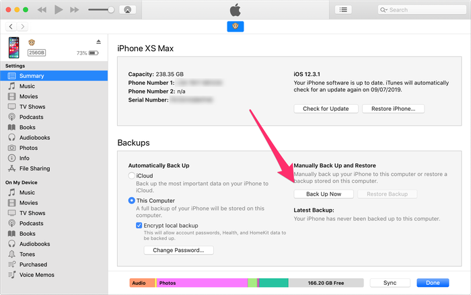The width and height of the screenshot is (471, 295).
Task: Click the Back Up Now button
Action: click(x=324, y=194)
